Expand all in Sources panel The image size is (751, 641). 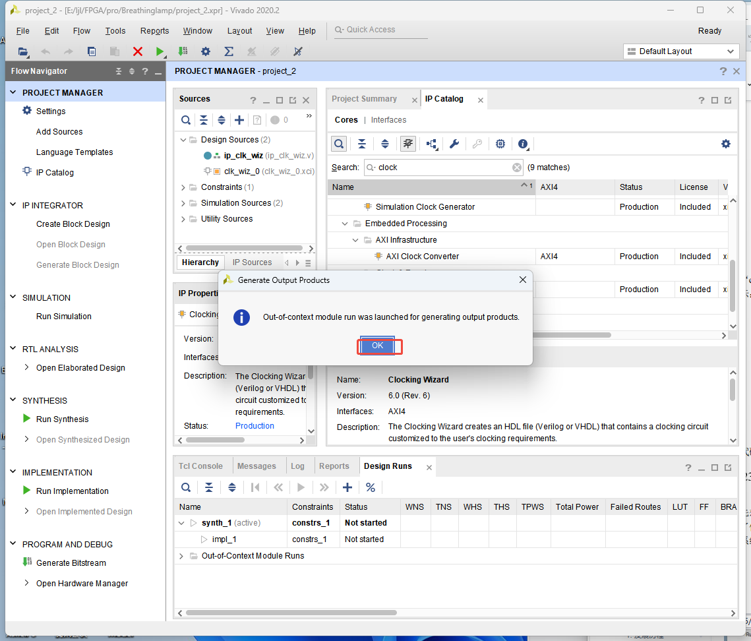[x=222, y=120]
